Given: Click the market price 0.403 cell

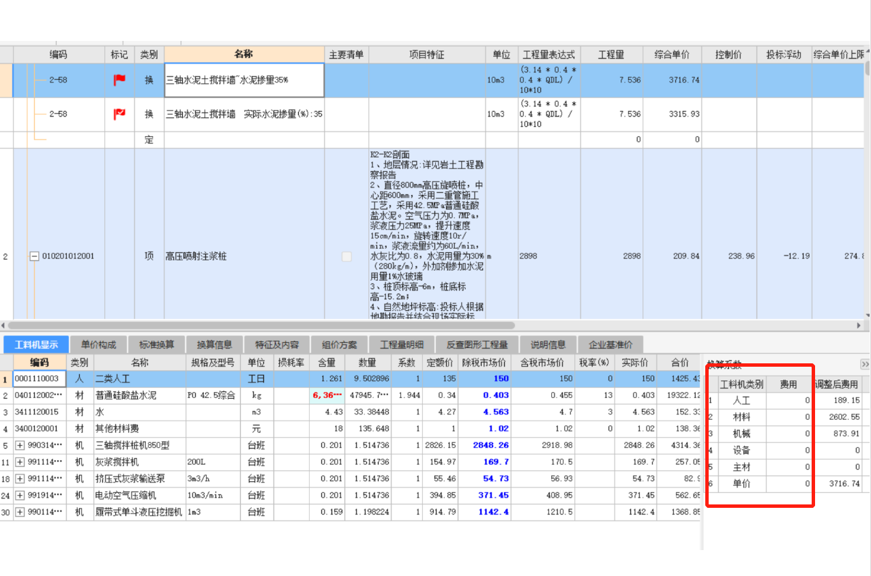Looking at the screenshot, I should click(484, 395).
